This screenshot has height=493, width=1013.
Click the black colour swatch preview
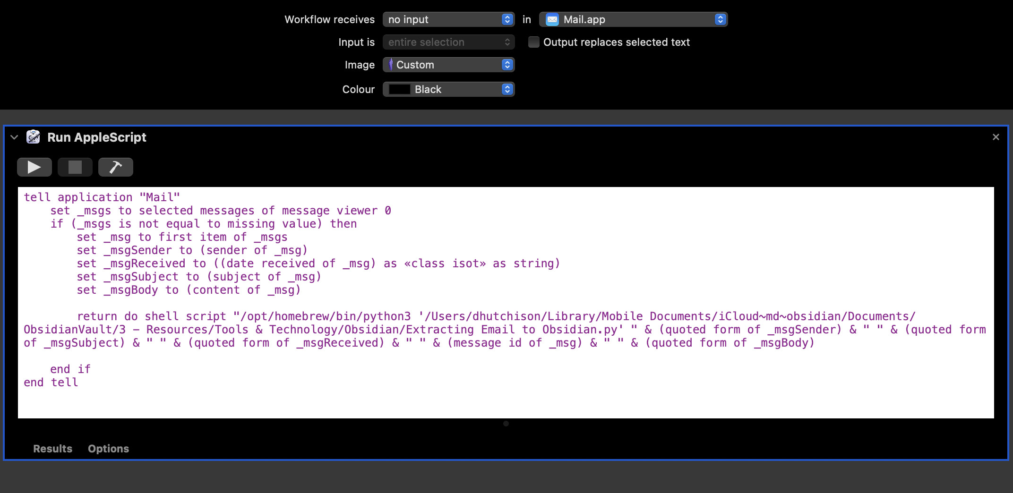point(399,89)
